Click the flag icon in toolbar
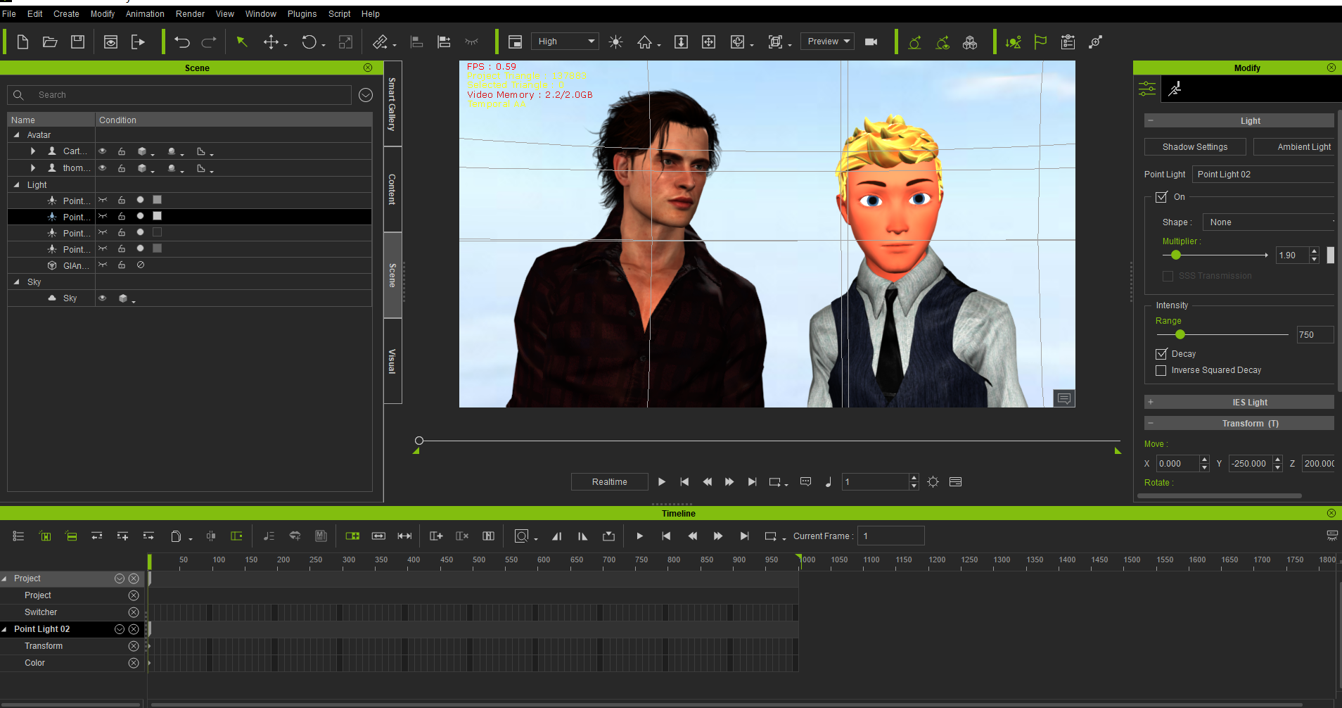 point(1040,42)
